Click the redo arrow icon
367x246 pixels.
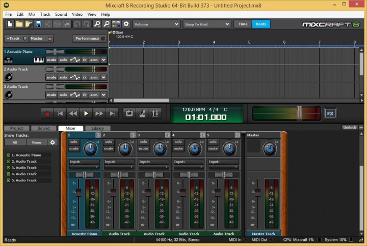pos(86,24)
